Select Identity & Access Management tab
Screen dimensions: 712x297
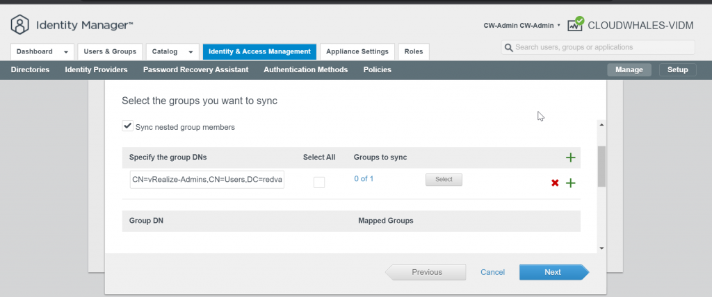tap(260, 51)
